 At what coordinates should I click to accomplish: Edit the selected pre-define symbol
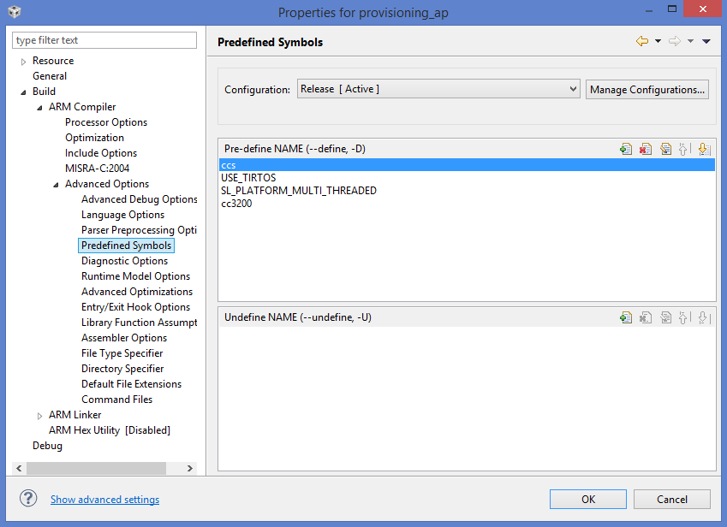(665, 149)
